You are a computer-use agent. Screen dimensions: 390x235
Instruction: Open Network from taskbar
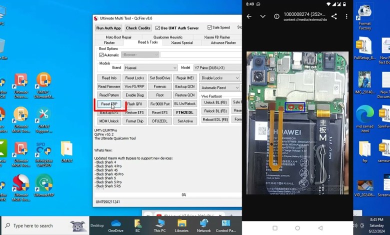click(x=203, y=225)
